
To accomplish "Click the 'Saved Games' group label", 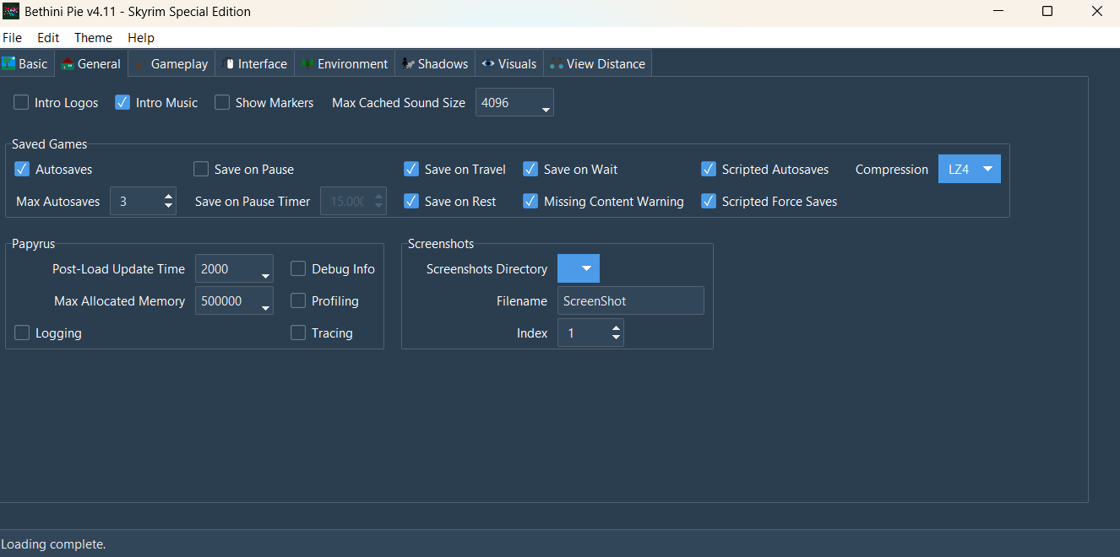I will (x=49, y=144).
